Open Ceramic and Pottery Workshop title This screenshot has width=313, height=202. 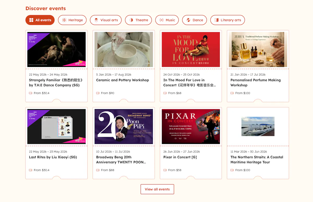click(x=123, y=80)
